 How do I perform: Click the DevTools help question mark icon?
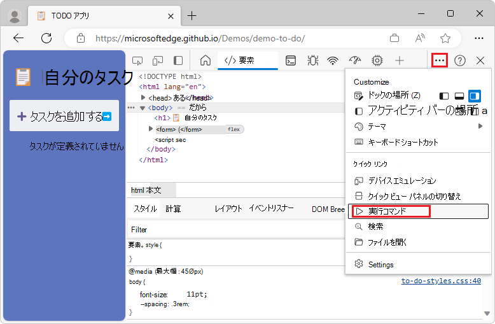pos(459,60)
